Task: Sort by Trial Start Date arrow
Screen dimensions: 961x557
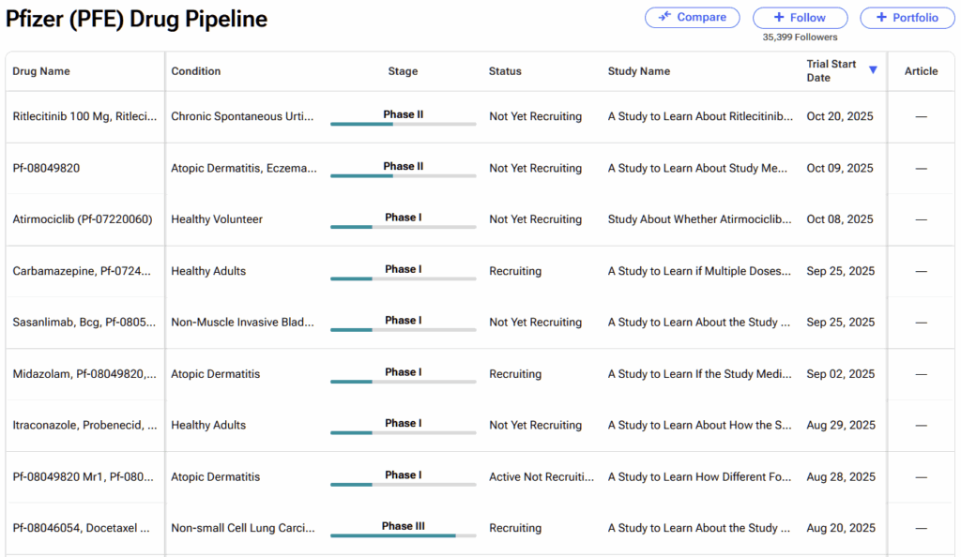Action: coord(873,70)
